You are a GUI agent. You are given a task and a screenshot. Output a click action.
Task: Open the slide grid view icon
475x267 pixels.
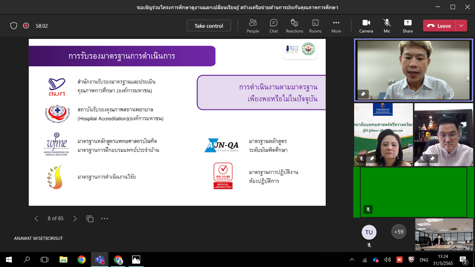click(x=90, y=219)
